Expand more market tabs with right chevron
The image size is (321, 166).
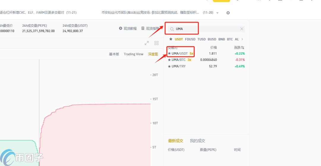coord(242,39)
